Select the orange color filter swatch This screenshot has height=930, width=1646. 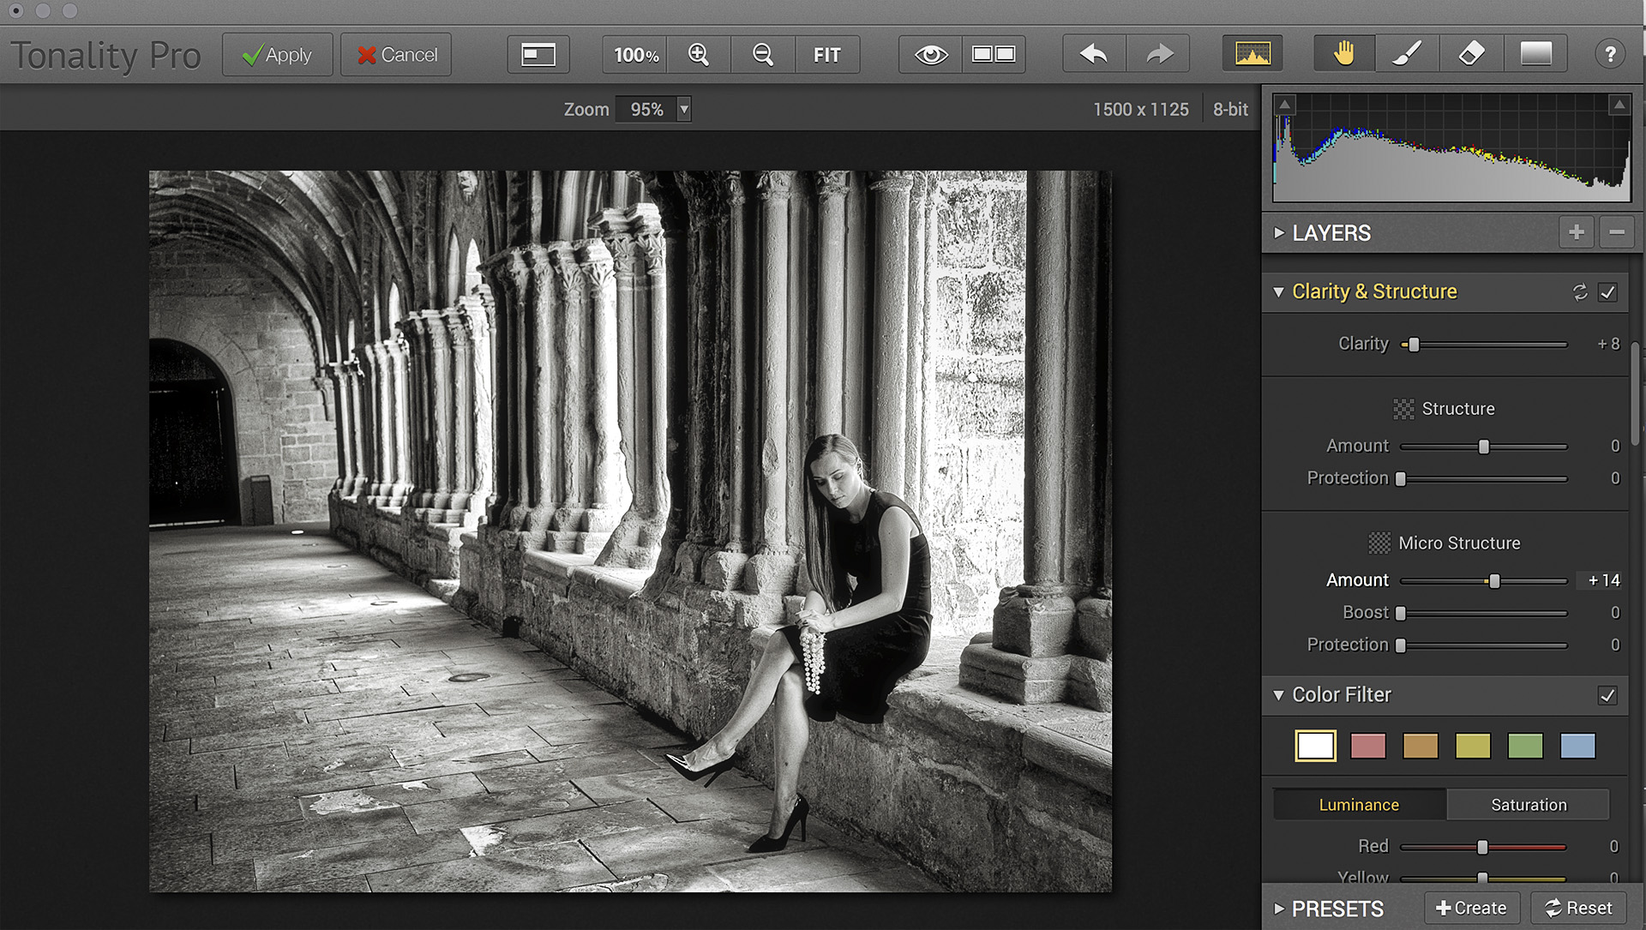[1421, 746]
